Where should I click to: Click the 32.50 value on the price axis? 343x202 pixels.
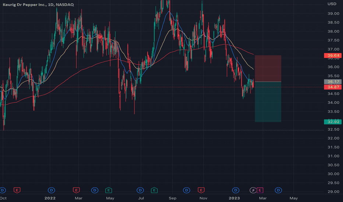pos(333,130)
